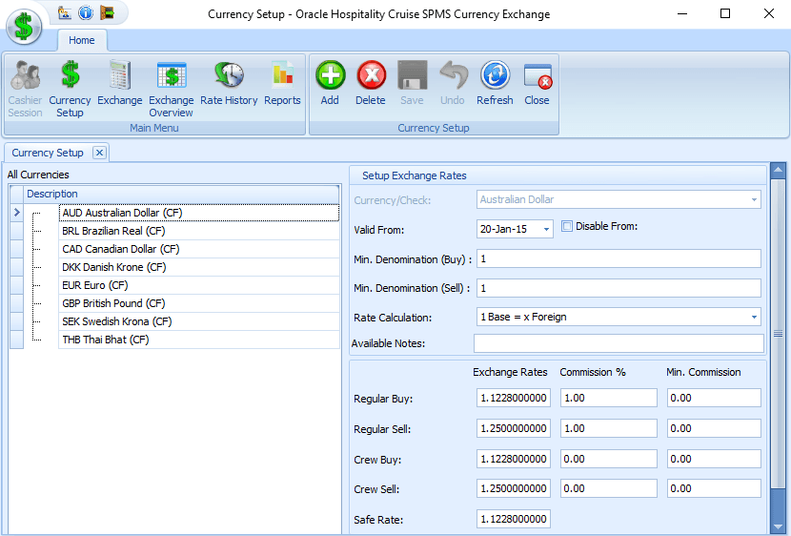Close the Currency Setup tab with X
791x536 pixels.
[x=100, y=153]
